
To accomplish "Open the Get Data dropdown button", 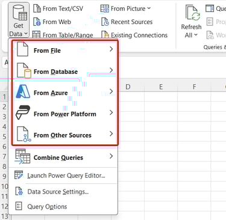I will (19, 20).
